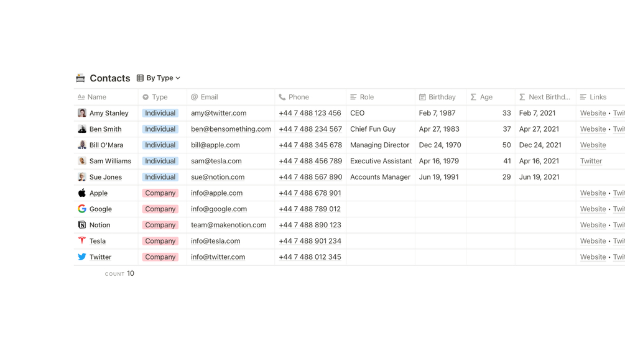Image resolution: width=625 pixels, height=351 pixels.
Task: Click the Tesla logo icon
Action: [81, 240]
